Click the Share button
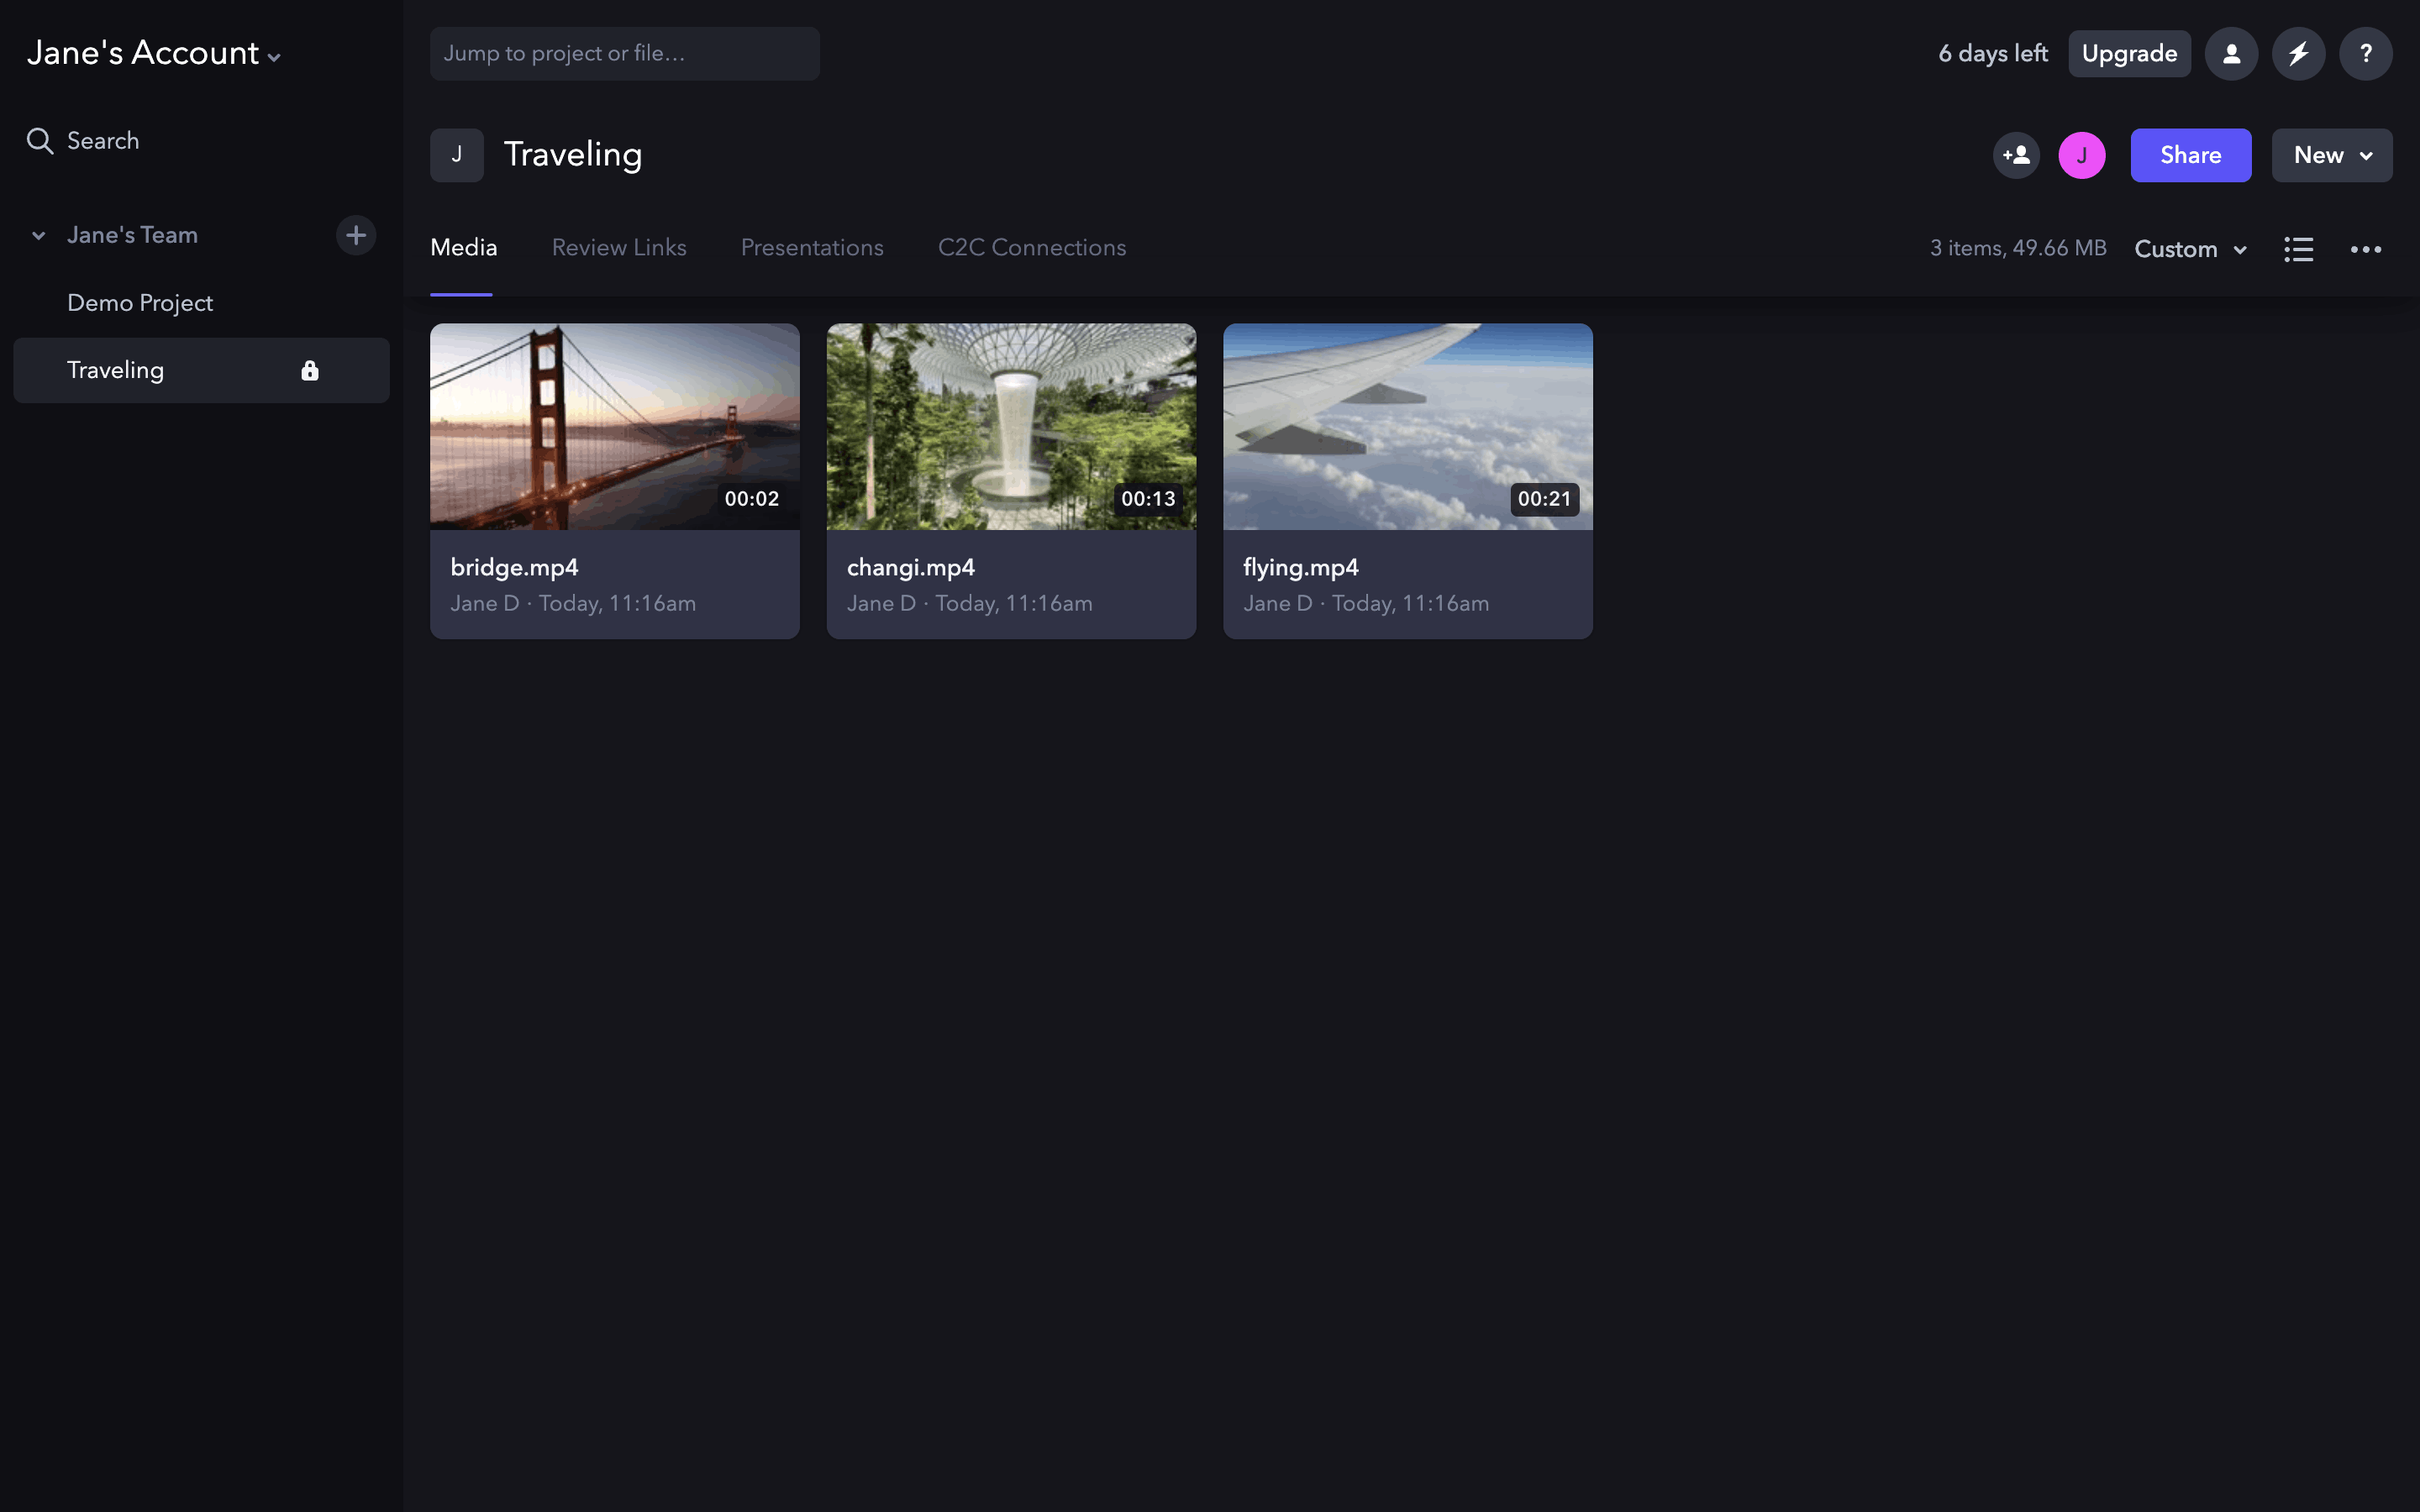2420x1512 pixels. click(2190, 155)
